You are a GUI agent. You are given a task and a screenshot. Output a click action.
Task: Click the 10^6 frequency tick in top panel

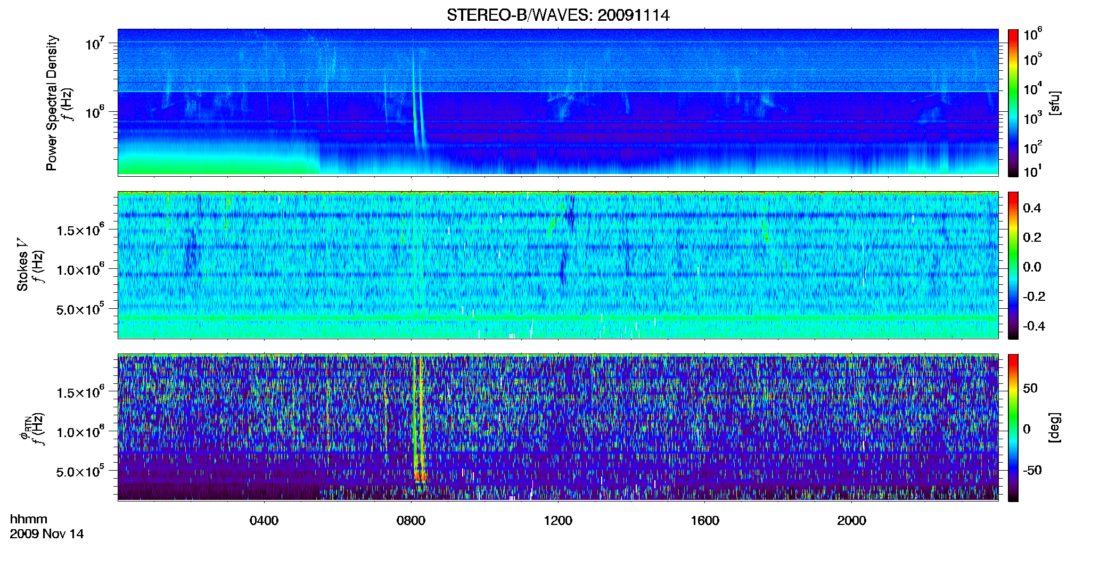(x=95, y=112)
